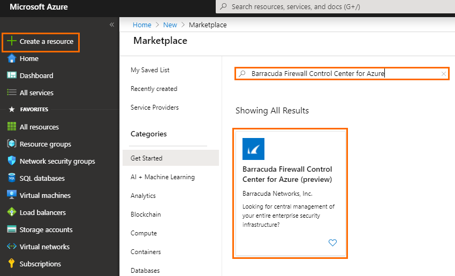Viewport: 455px width, 276px height.
Task: Click the Microsoft Azure portal title
Action: [39, 6]
